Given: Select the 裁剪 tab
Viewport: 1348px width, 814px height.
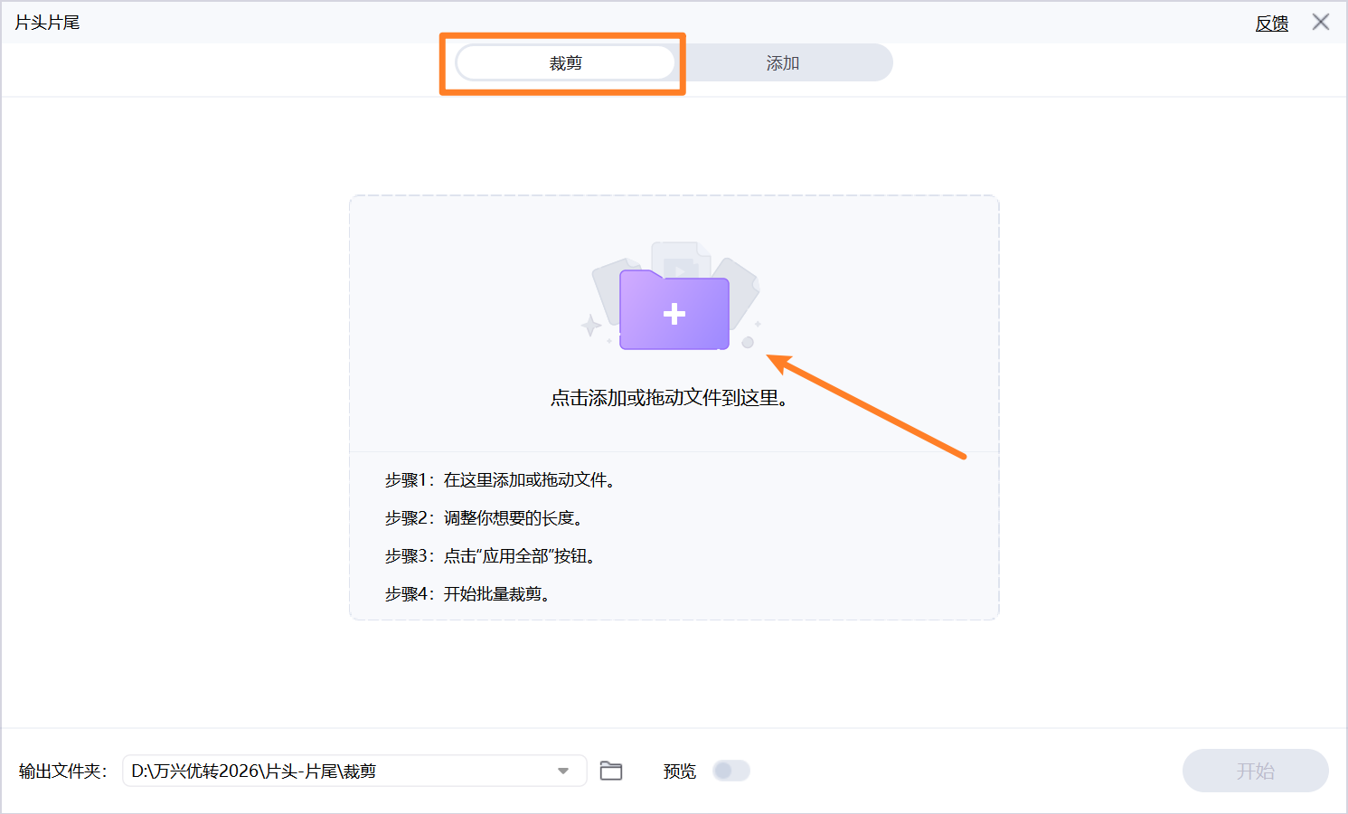Looking at the screenshot, I should click(565, 62).
